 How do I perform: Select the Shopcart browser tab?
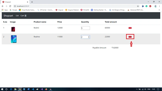pos(15,2)
